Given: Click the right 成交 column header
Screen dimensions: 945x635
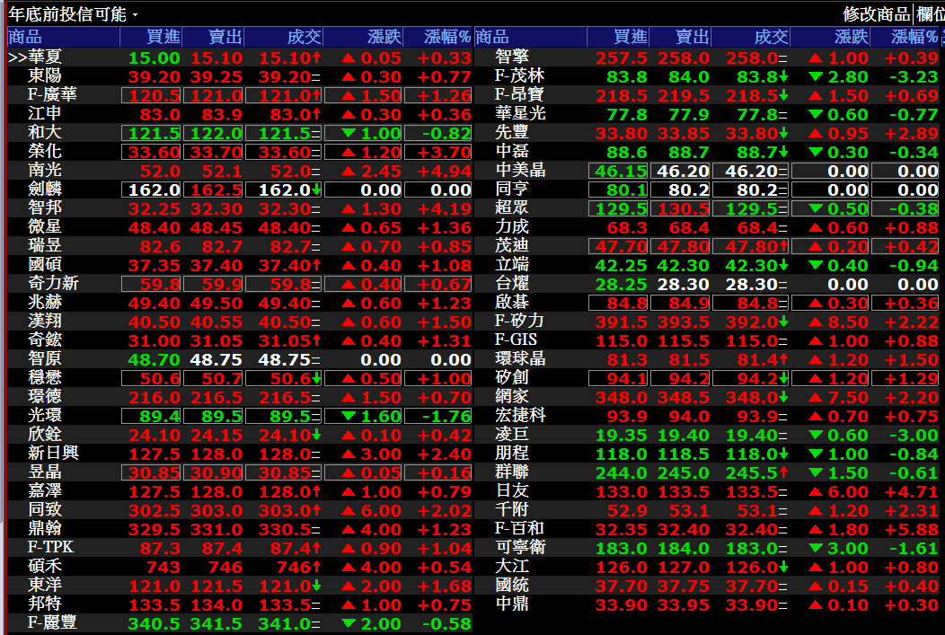Looking at the screenshot, I should 771,37.
